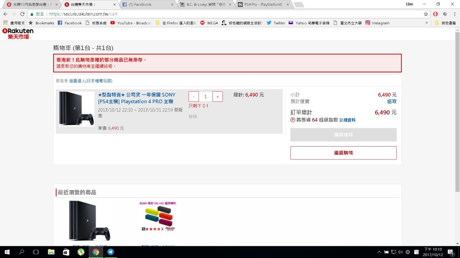460x258 pixels.
Task: Click the 繼續購物 continue shopping button
Action: pyautogui.click(x=344, y=153)
